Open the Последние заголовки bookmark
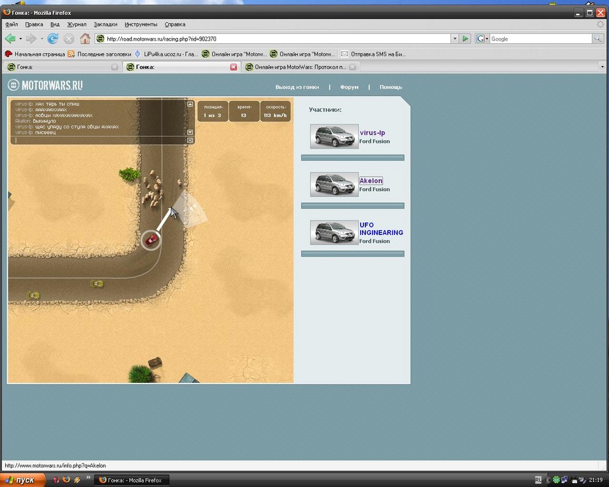This screenshot has width=609, height=487. click(x=100, y=54)
